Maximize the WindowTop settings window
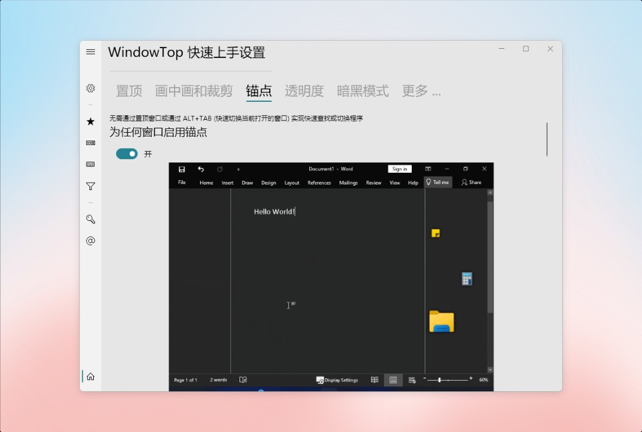This screenshot has width=642, height=432. [526, 49]
